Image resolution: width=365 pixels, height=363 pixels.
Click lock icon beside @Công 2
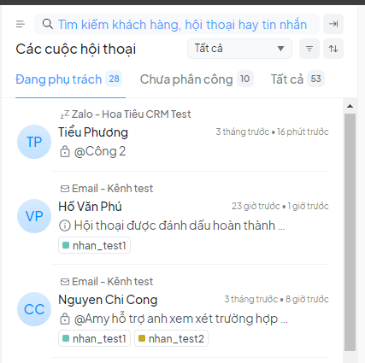pos(65,151)
